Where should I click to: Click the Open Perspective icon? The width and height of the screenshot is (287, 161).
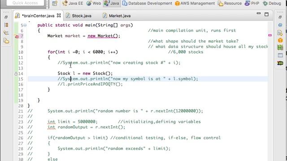55,3
